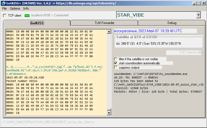Click the "129 bytes has been added to" line
This screenshot has width=207, height=128.
coord(136,81)
